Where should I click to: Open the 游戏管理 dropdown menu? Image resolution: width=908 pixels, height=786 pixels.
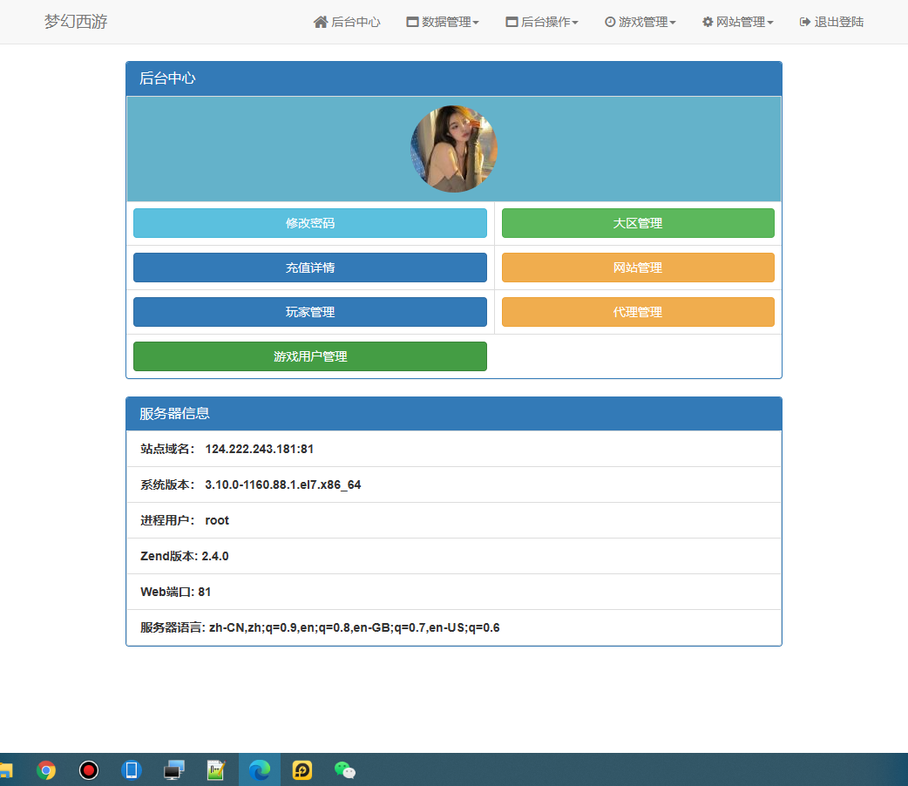tap(640, 22)
